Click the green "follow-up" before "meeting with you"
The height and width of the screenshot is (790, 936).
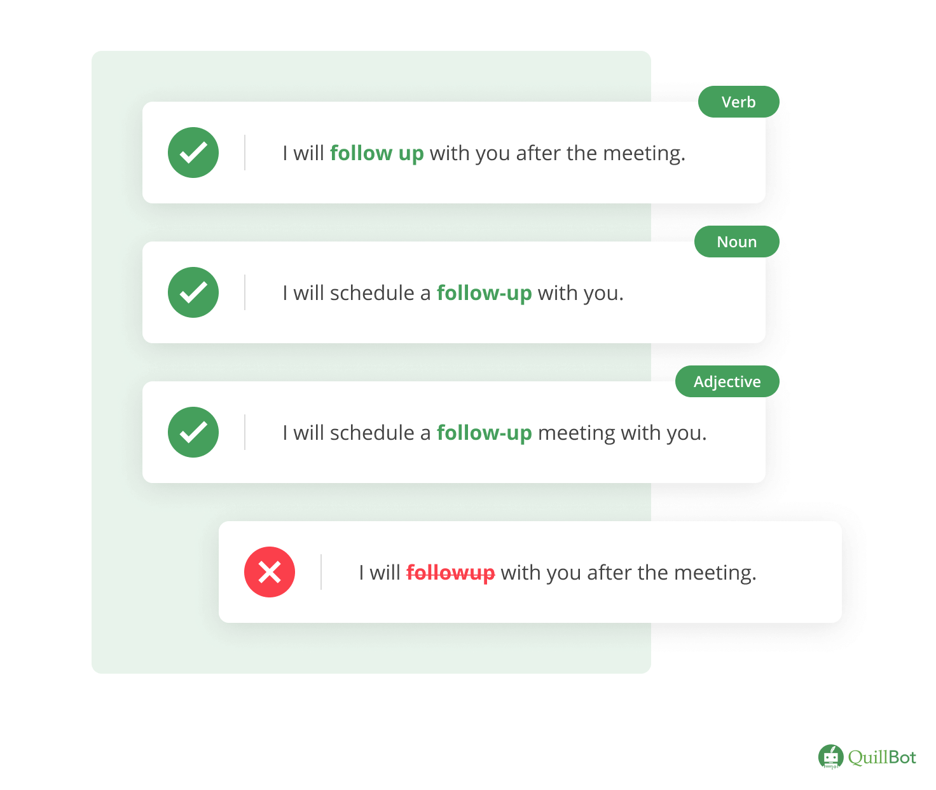484,433
